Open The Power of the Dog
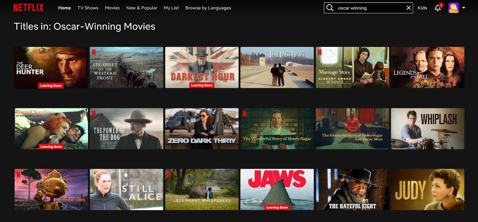This screenshot has height=222, width=478. point(127,129)
